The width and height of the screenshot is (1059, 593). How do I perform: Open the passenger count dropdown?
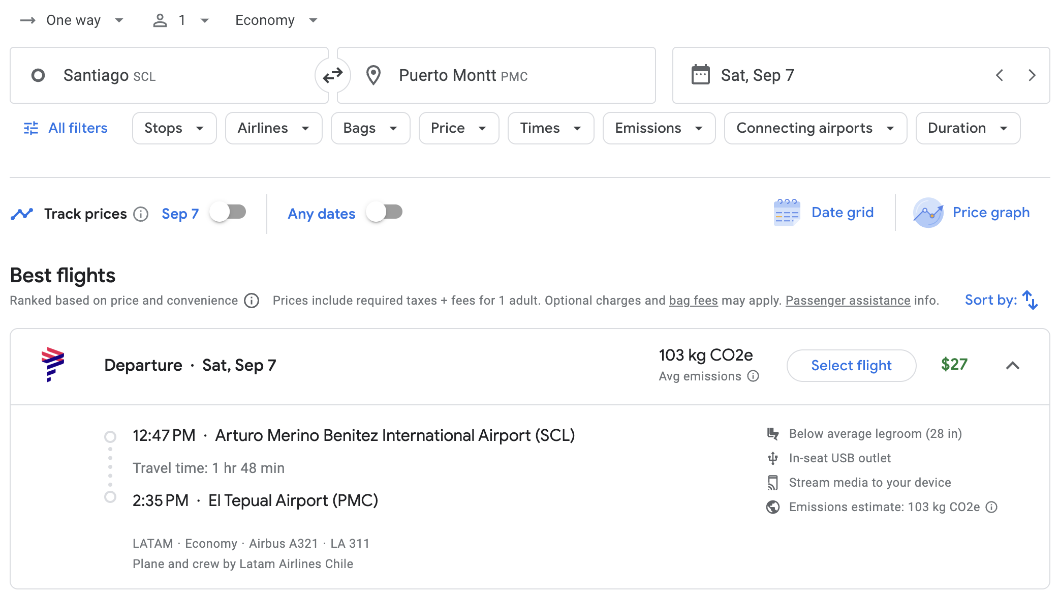[x=181, y=20]
